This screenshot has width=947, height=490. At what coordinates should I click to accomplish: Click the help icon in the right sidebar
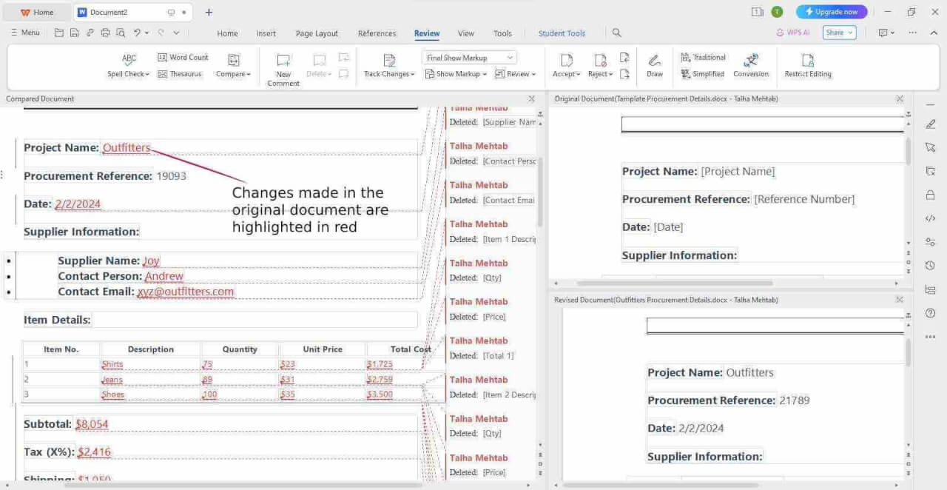pyautogui.click(x=930, y=313)
